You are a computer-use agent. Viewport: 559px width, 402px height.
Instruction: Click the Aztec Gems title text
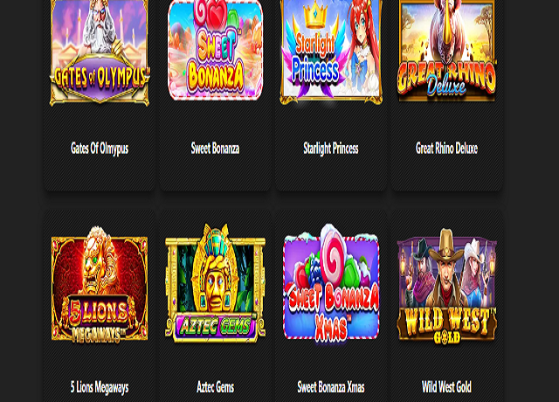[215, 387]
